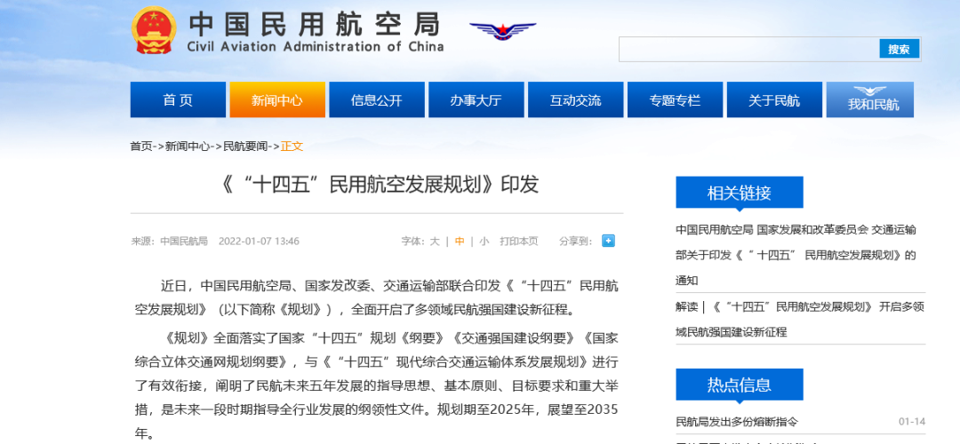Open the 办事大厅 navigation tab
Screen dimensions: 960x444
(x=476, y=99)
